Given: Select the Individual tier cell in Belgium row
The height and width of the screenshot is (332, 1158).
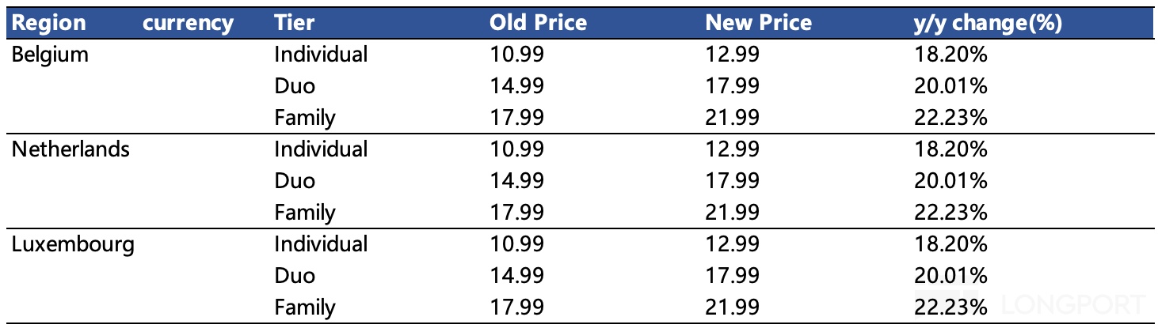Looking at the screenshot, I should (x=321, y=55).
